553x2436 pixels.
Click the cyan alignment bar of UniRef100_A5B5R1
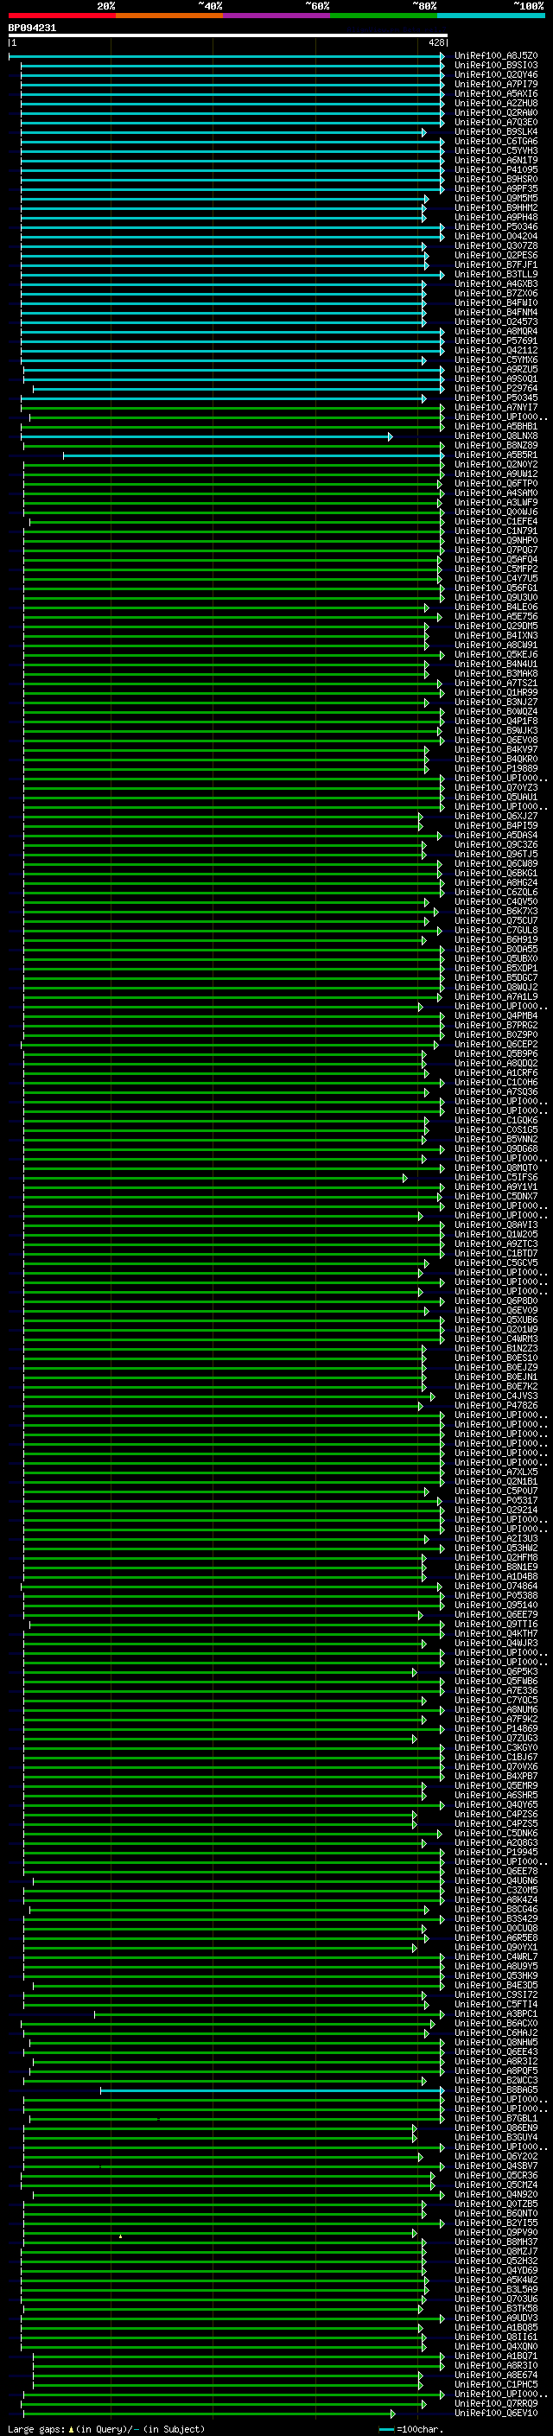pos(253,455)
